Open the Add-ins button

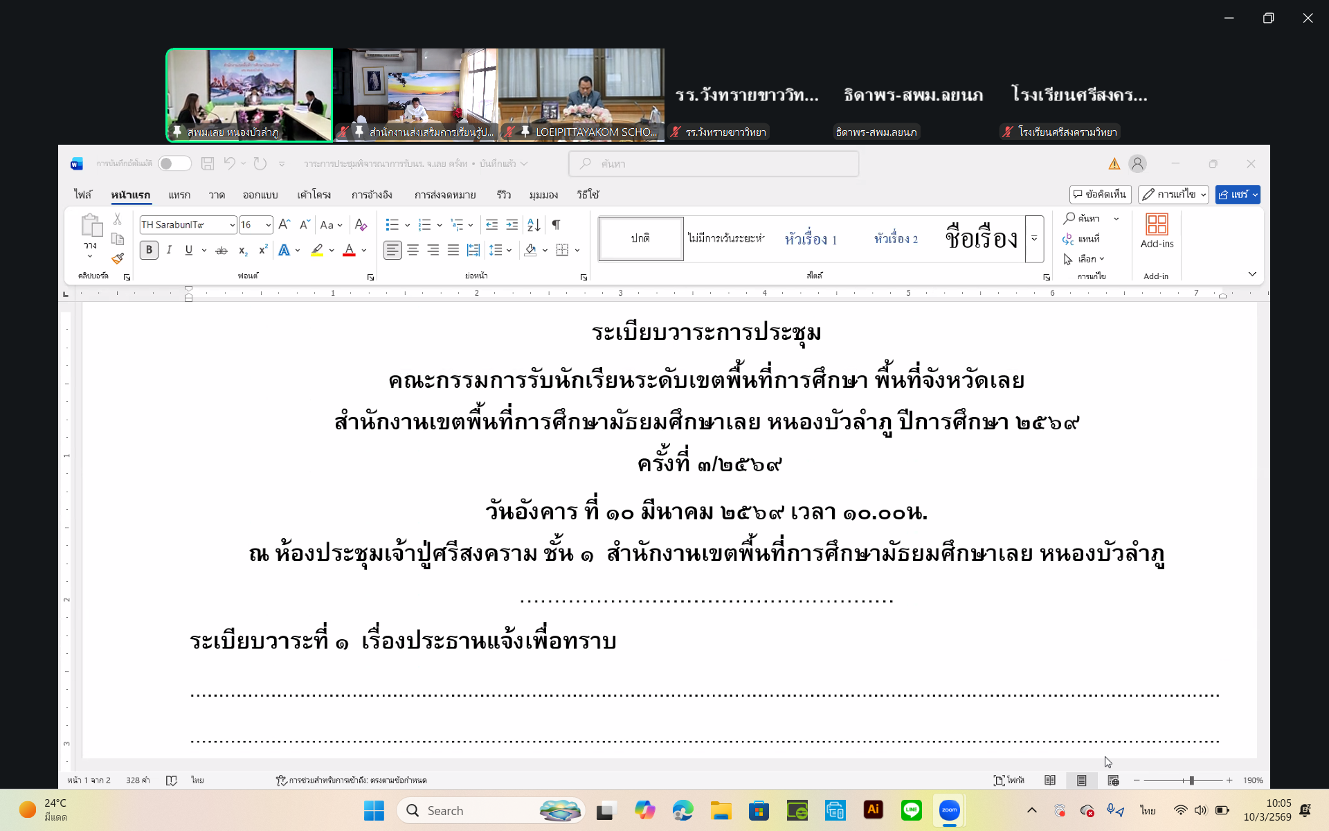[x=1157, y=231]
